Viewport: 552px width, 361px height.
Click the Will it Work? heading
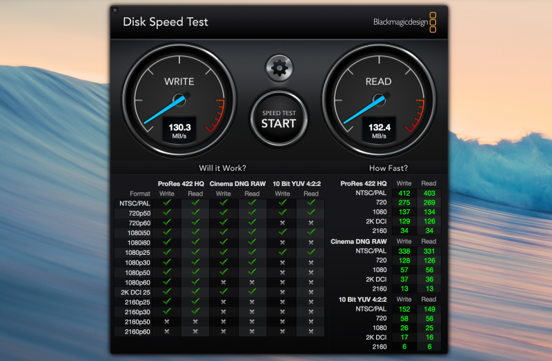coord(222,168)
